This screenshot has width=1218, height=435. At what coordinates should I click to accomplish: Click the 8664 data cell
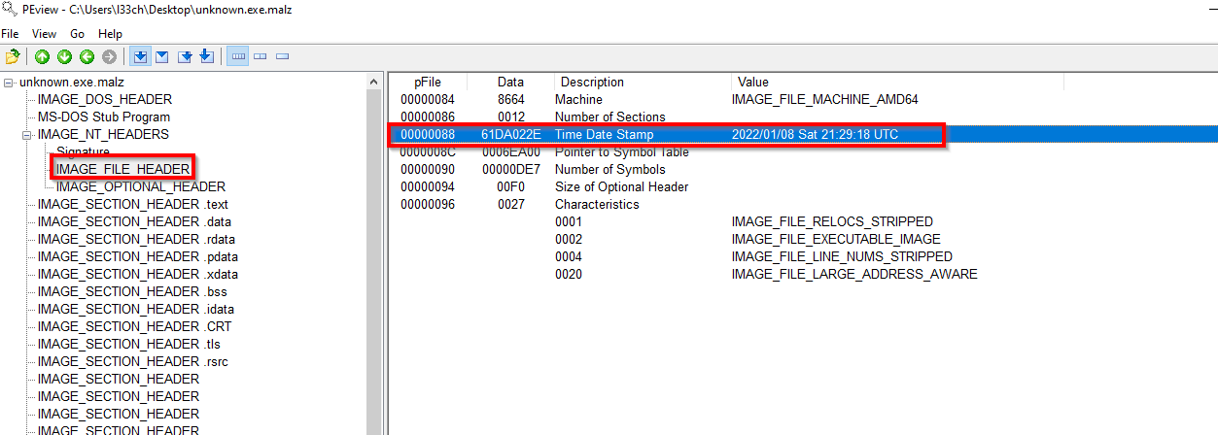click(510, 99)
